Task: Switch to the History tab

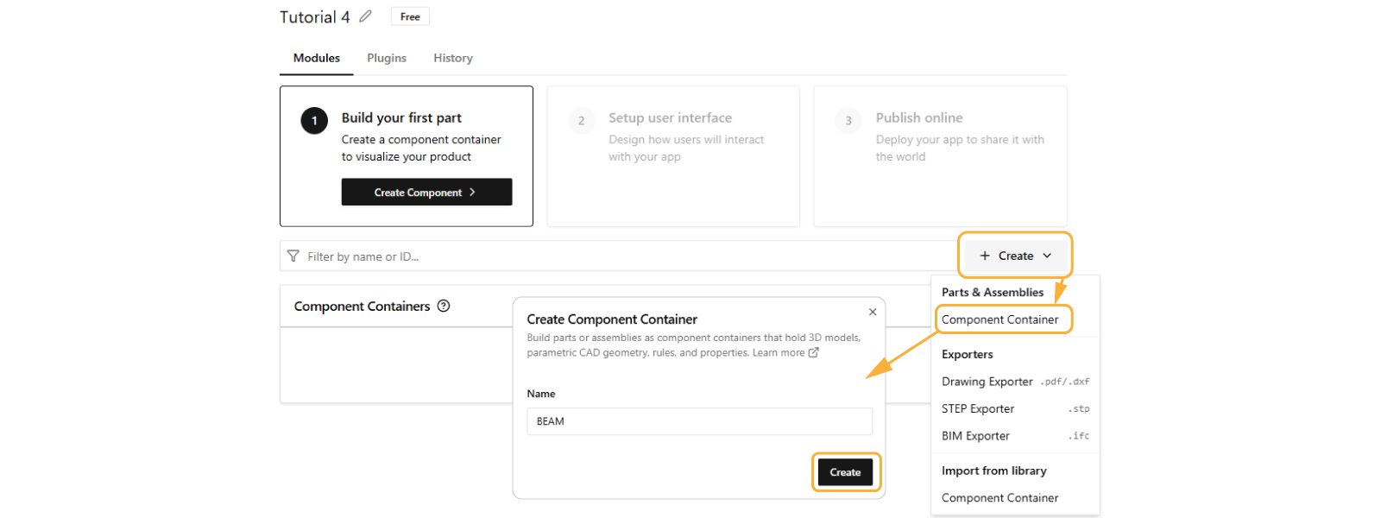Action: (x=453, y=58)
